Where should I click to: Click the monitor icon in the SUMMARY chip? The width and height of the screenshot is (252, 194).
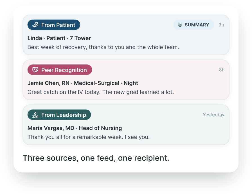click(180, 25)
